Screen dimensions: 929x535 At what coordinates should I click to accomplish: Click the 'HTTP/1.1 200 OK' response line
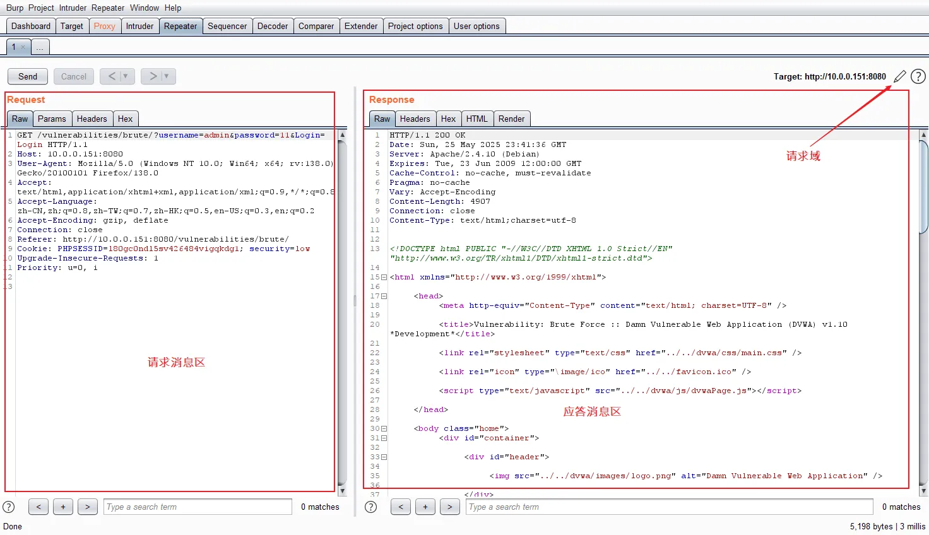point(427,135)
